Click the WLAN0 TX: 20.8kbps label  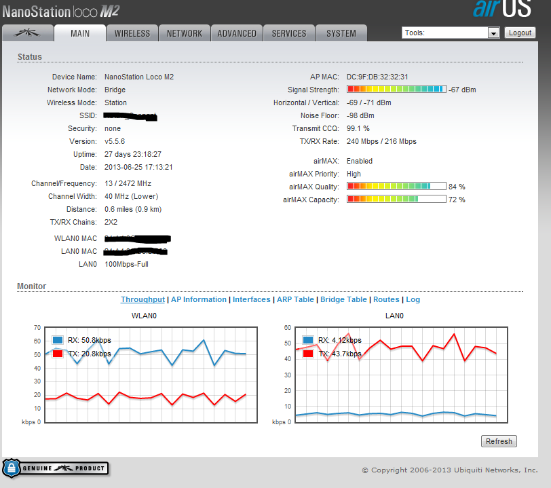tap(90, 354)
